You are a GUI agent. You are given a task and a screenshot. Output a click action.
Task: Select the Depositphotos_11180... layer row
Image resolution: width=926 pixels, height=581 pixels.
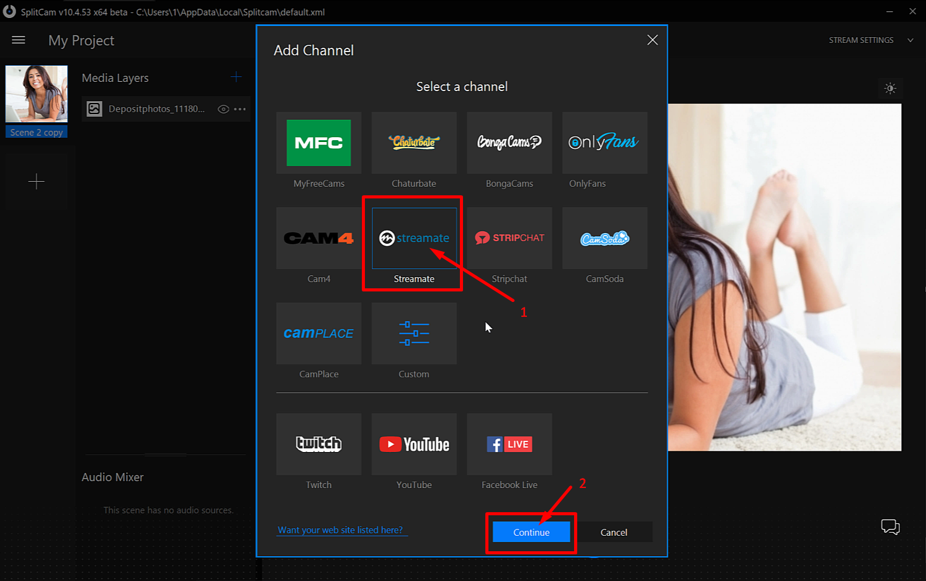pyautogui.click(x=166, y=109)
